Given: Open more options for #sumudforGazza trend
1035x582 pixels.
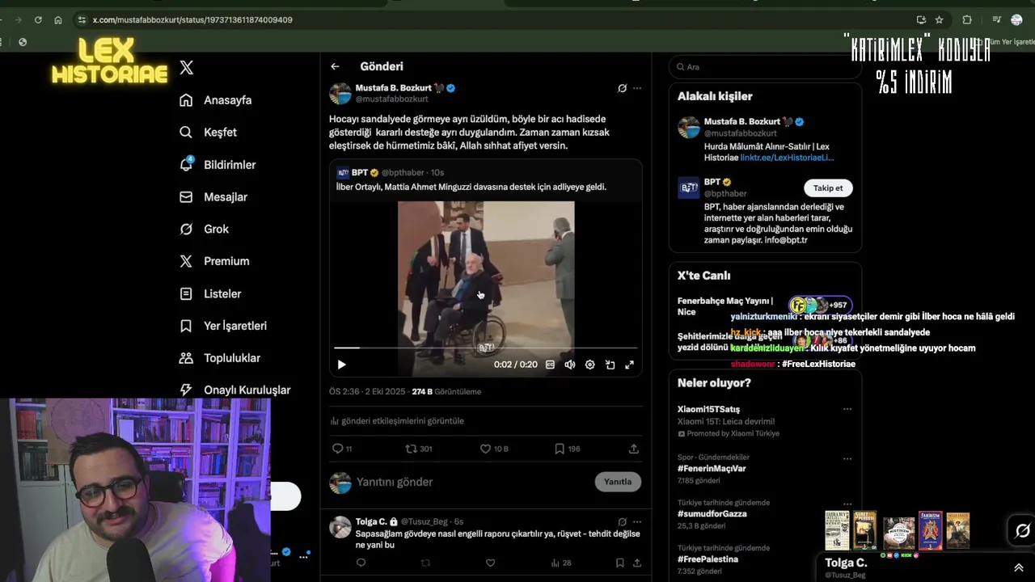Looking at the screenshot, I should point(847,504).
